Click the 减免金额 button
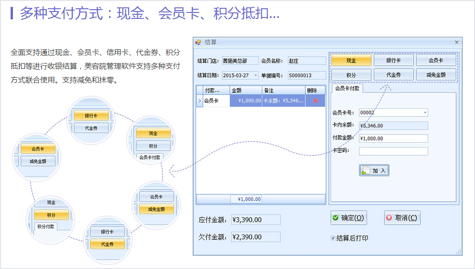 coord(436,75)
